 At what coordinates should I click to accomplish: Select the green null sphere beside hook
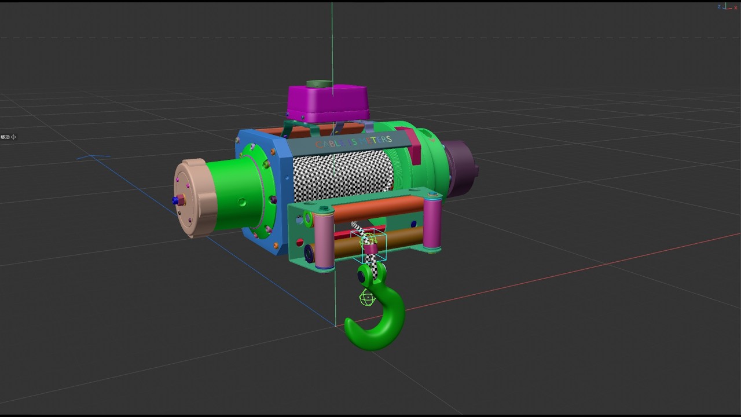[367, 298]
